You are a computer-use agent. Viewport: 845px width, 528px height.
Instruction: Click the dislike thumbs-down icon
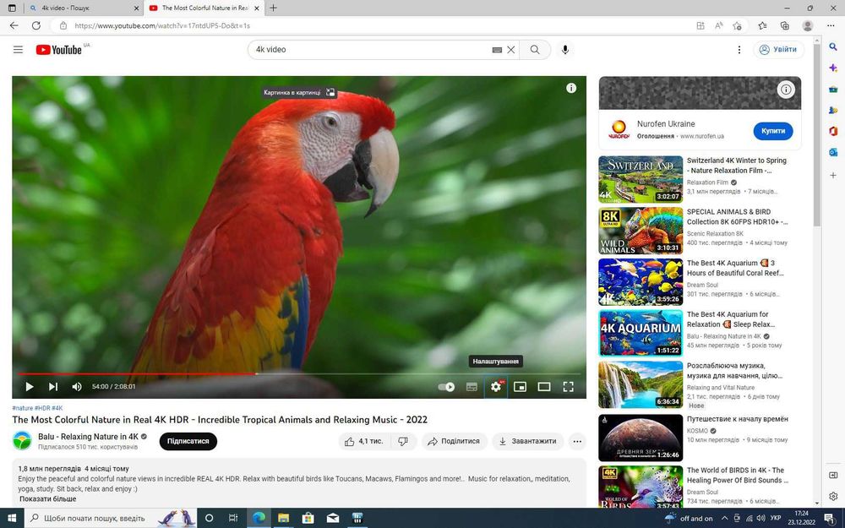(x=403, y=441)
